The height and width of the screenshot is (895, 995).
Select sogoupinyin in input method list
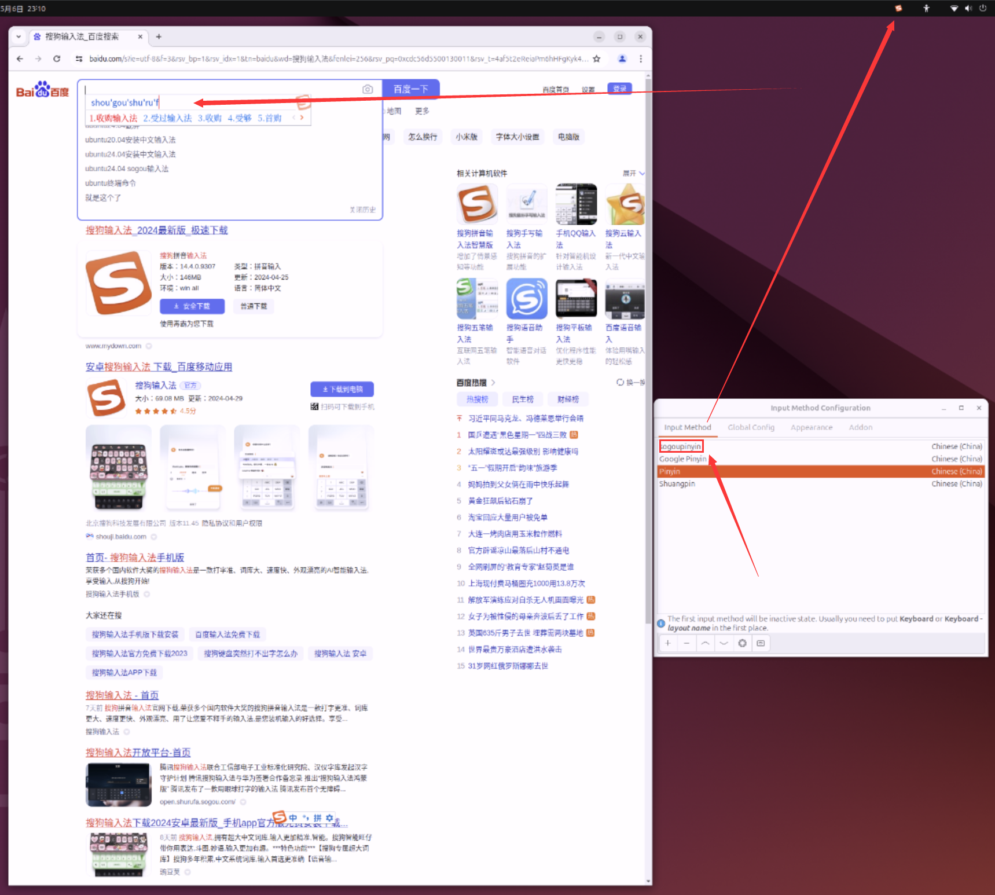(821, 446)
